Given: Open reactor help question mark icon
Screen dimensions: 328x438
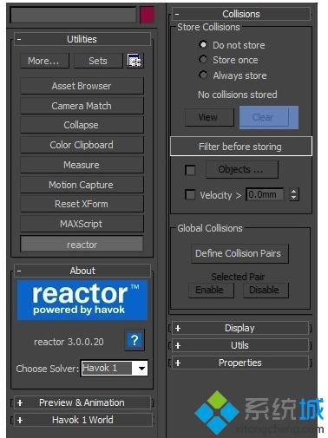Looking at the screenshot, I should click(134, 340).
